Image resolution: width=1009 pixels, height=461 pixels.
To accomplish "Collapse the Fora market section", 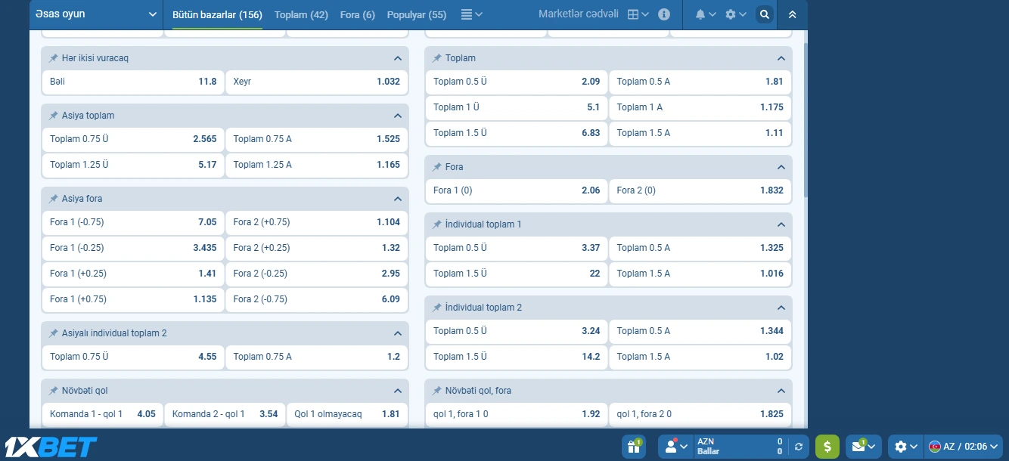I will 781,167.
